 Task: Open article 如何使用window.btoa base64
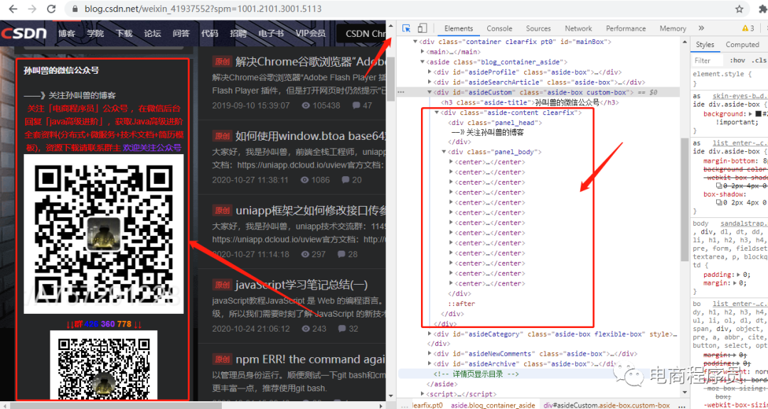click(311, 136)
